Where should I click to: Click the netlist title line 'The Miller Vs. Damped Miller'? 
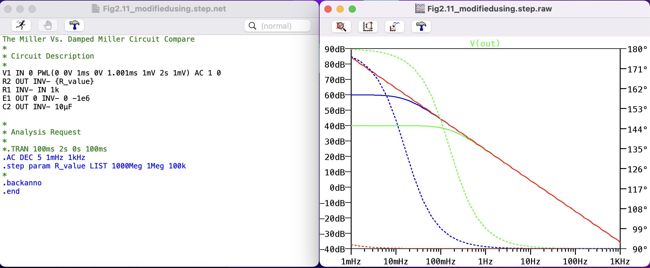click(99, 39)
